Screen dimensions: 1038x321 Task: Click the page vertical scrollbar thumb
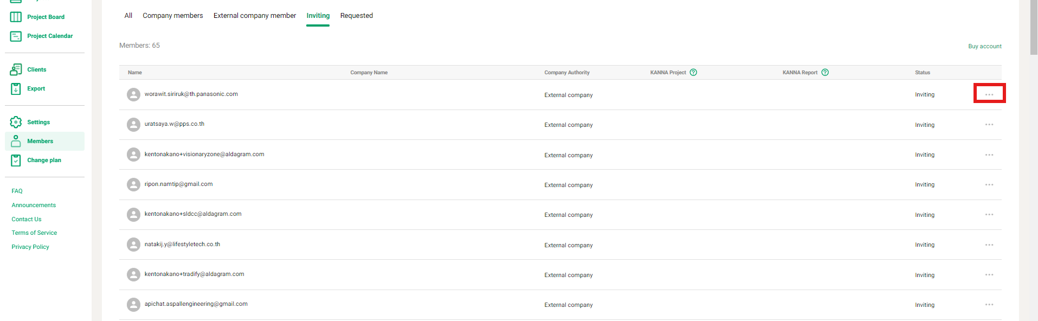1034,27
